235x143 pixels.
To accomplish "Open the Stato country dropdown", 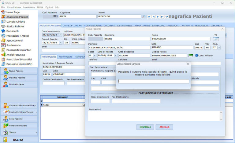I will pos(219,47).
